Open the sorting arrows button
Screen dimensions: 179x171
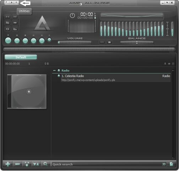pyautogui.click(x=36, y=164)
